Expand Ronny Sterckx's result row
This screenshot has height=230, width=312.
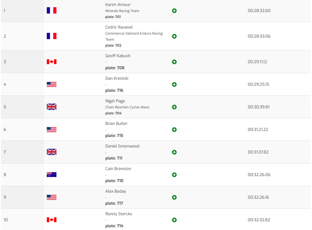pyautogui.click(x=174, y=220)
